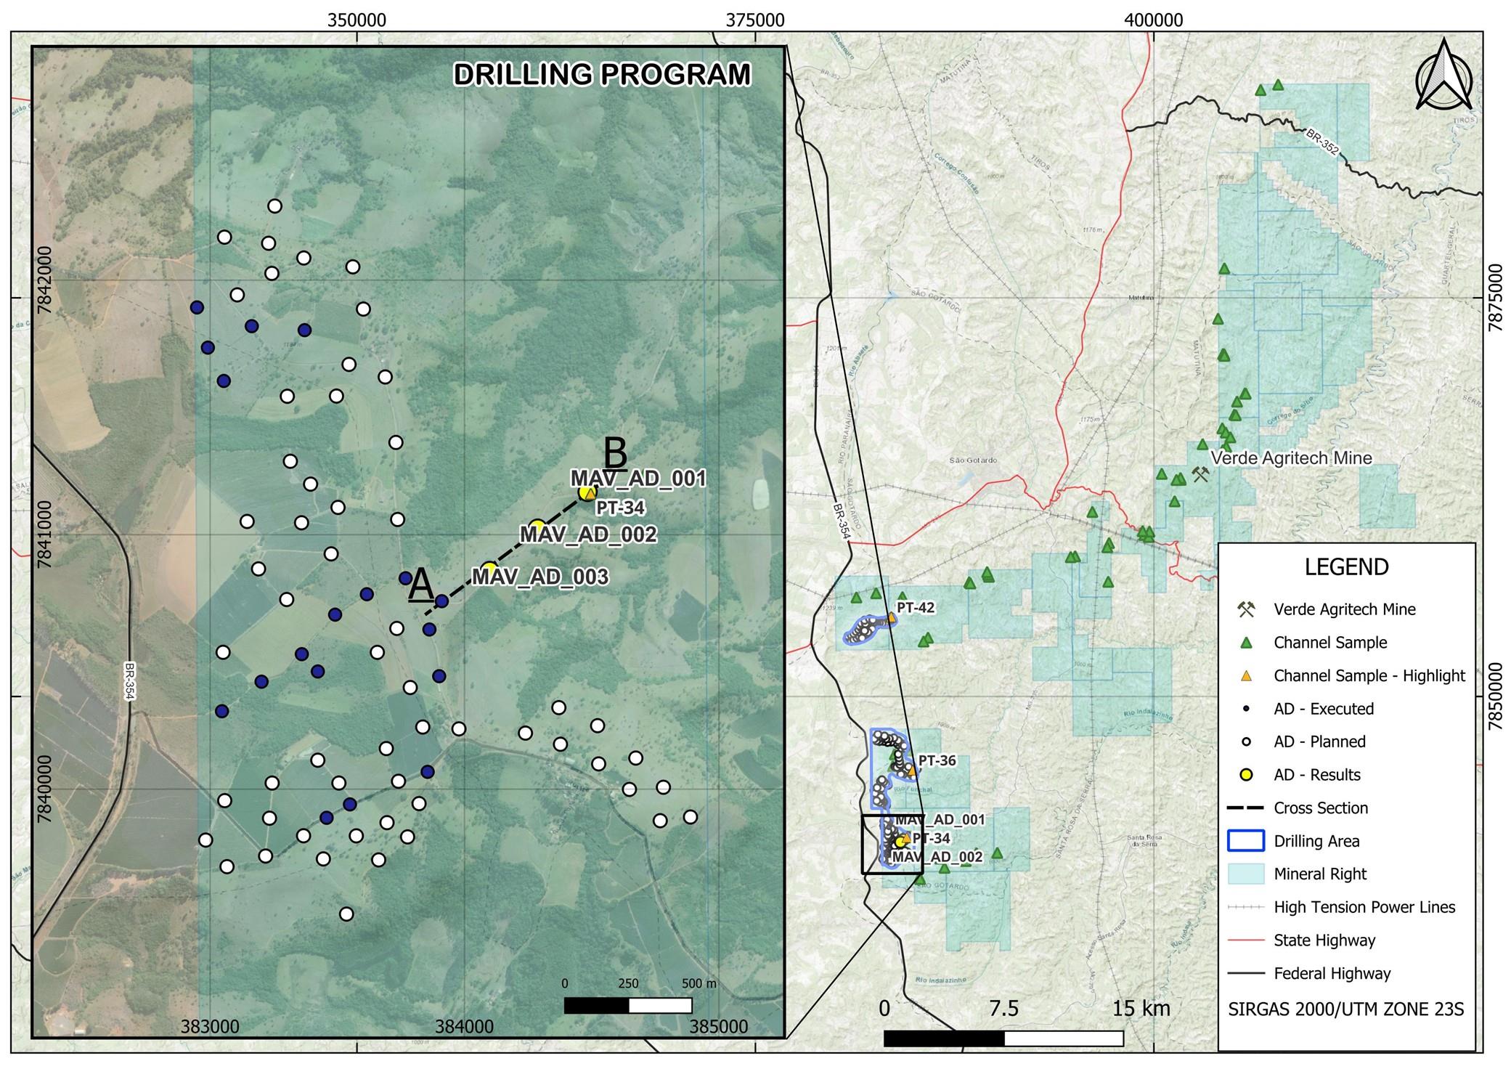Viewport: 1511px width, 1069px height.
Task: Click the LEGEND heading
Action: [x=1346, y=566]
